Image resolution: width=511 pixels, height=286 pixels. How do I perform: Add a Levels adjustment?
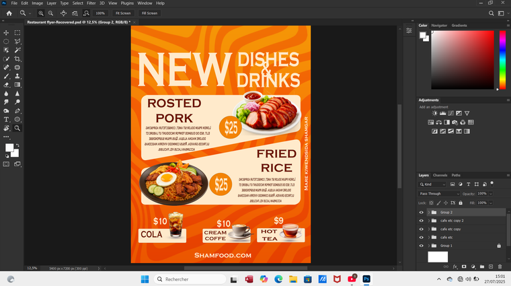pyautogui.click(x=442, y=113)
